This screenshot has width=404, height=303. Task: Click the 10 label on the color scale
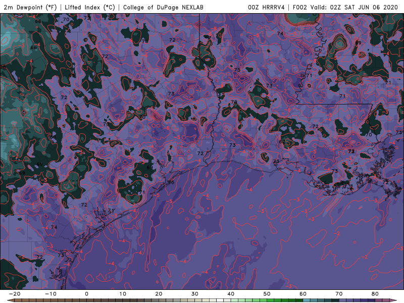pos(123,294)
